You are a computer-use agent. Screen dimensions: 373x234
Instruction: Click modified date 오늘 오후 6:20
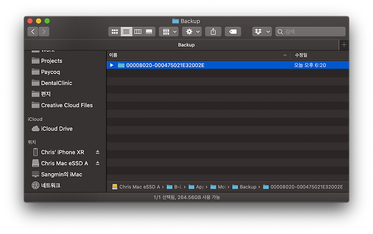pyautogui.click(x=310, y=65)
